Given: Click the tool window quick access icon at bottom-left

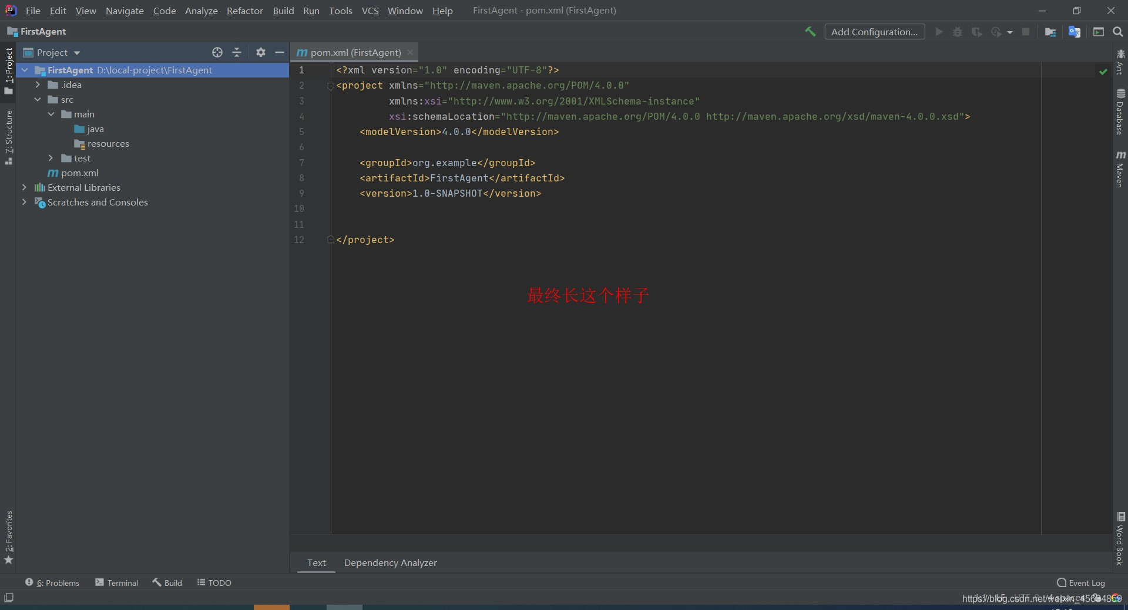Looking at the screenshot, I should click(x=9, y=598).
